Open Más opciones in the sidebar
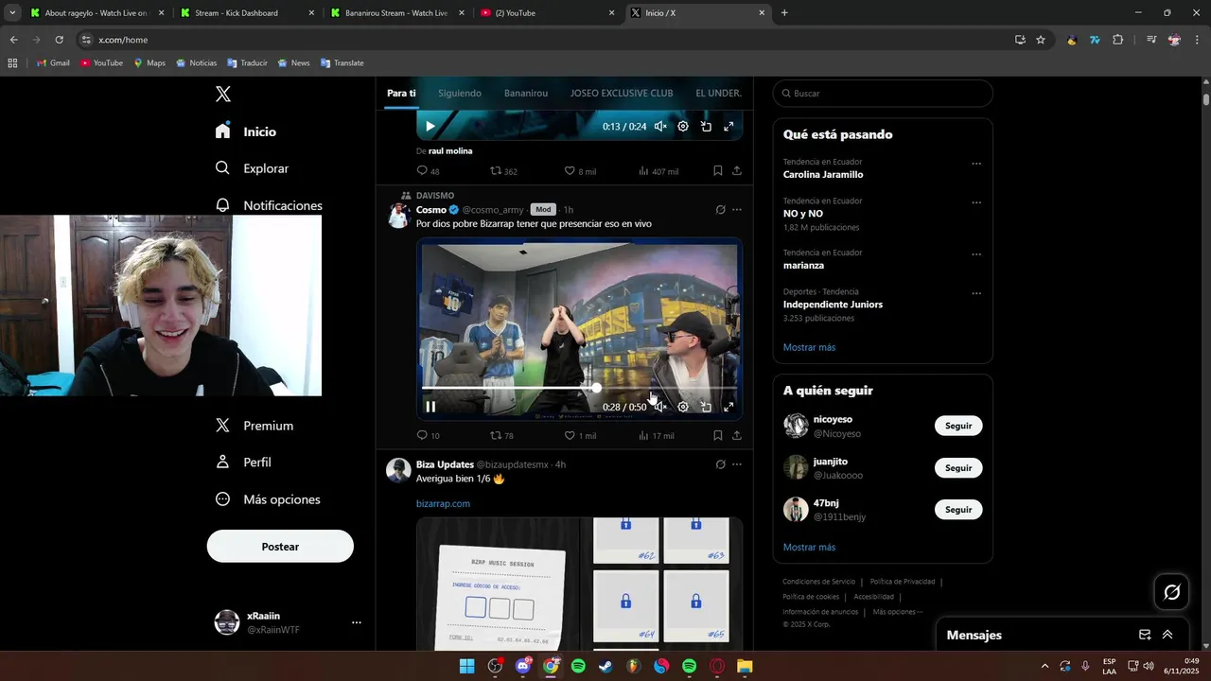1211x681 pixels. (x=268, y=499)
